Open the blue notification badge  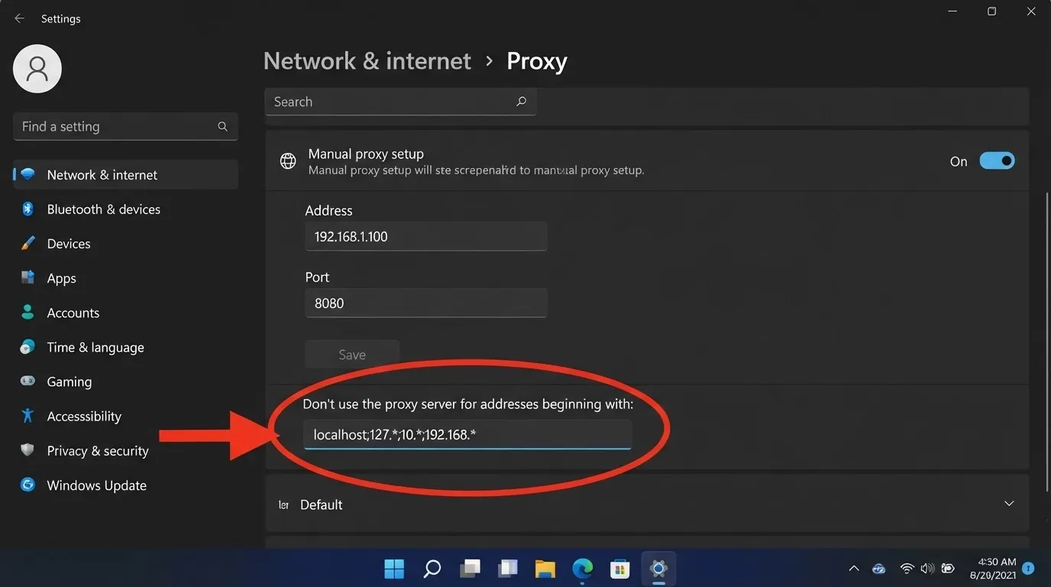pyautogui.click(x=1028, y=568)
